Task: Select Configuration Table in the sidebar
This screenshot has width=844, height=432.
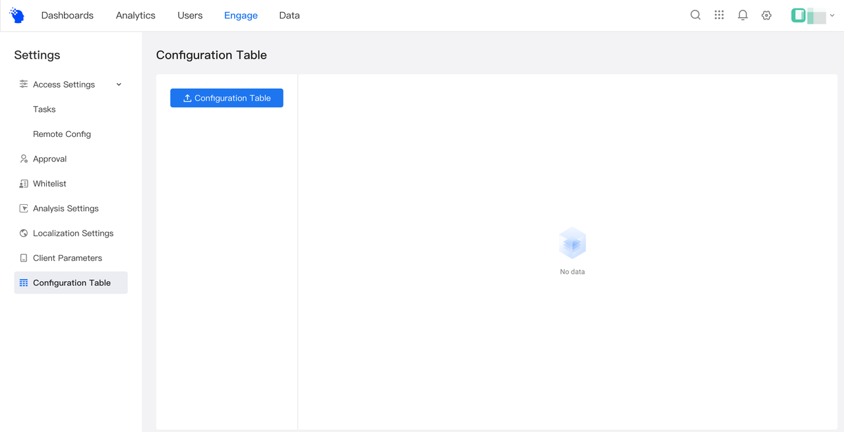Action: 71,283
